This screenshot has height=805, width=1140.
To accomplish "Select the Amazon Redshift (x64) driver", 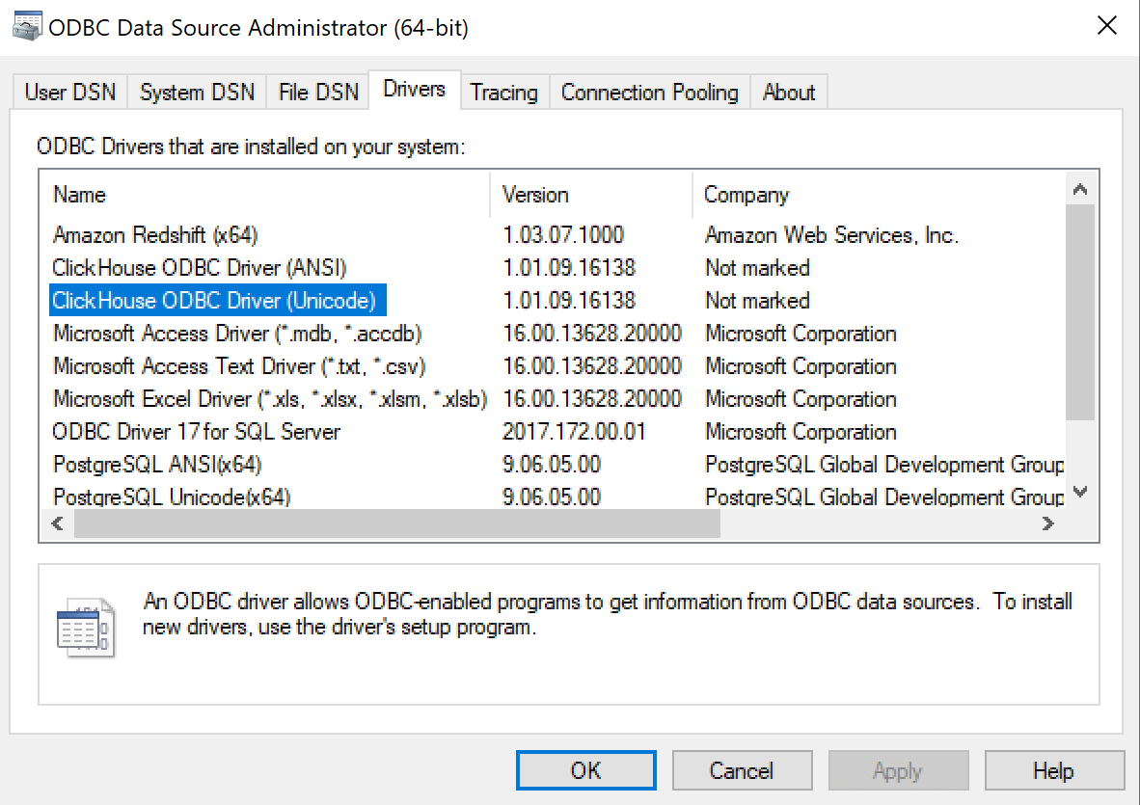I will 155,235.
